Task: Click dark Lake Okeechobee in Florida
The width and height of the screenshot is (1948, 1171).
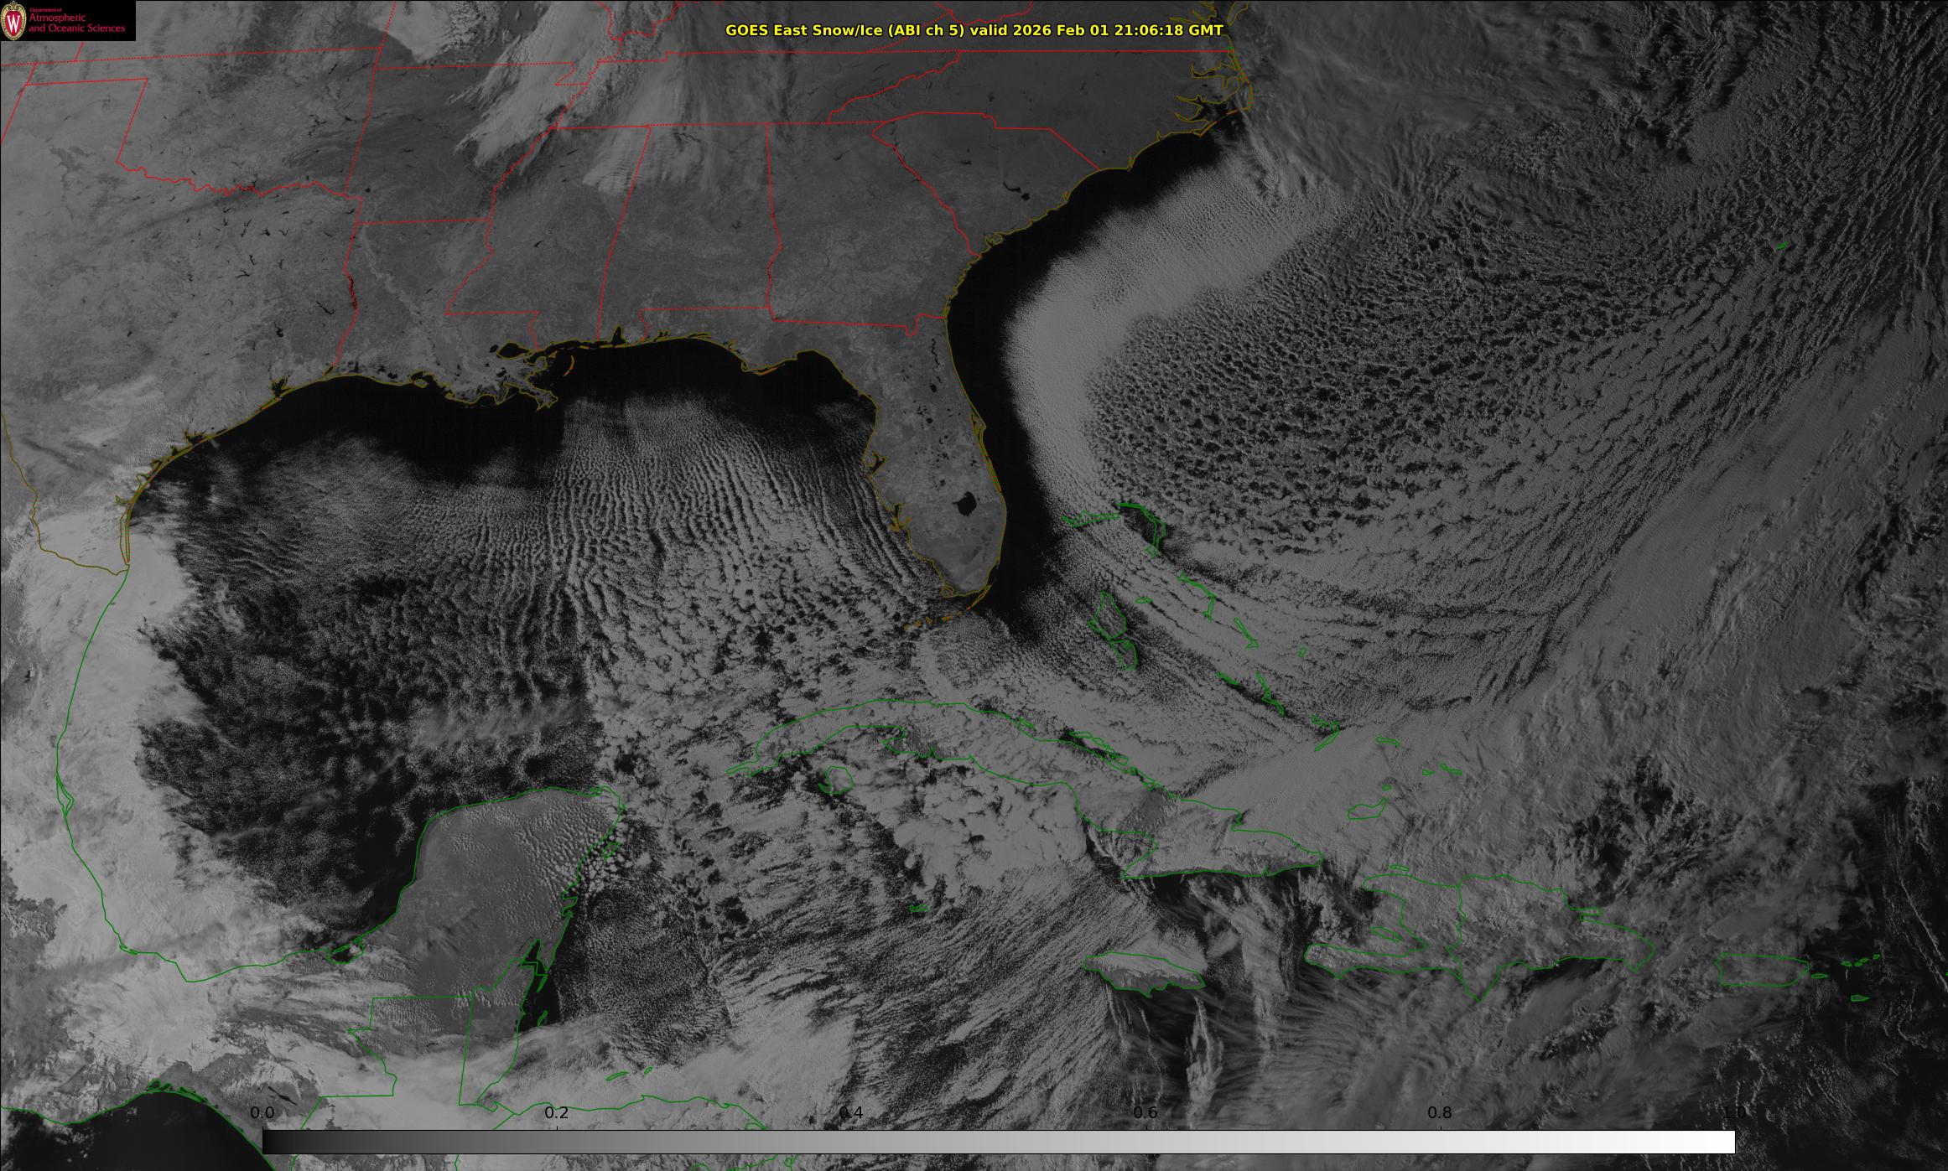Action: point(965,505)
